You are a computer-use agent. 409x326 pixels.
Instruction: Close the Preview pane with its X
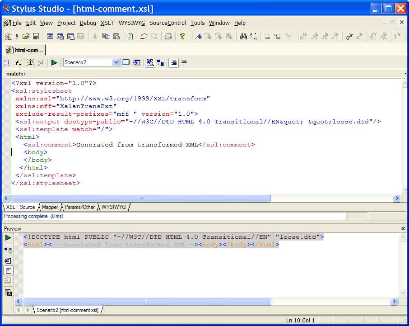pos(403,229)
